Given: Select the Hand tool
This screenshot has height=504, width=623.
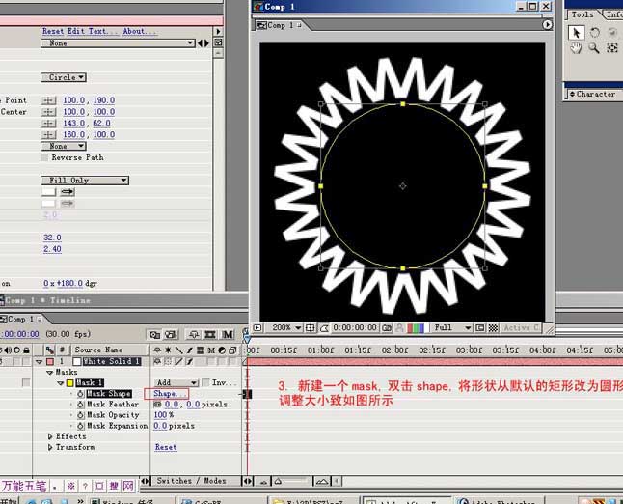Looking at the screenshot, I should (x=576, y=48).
